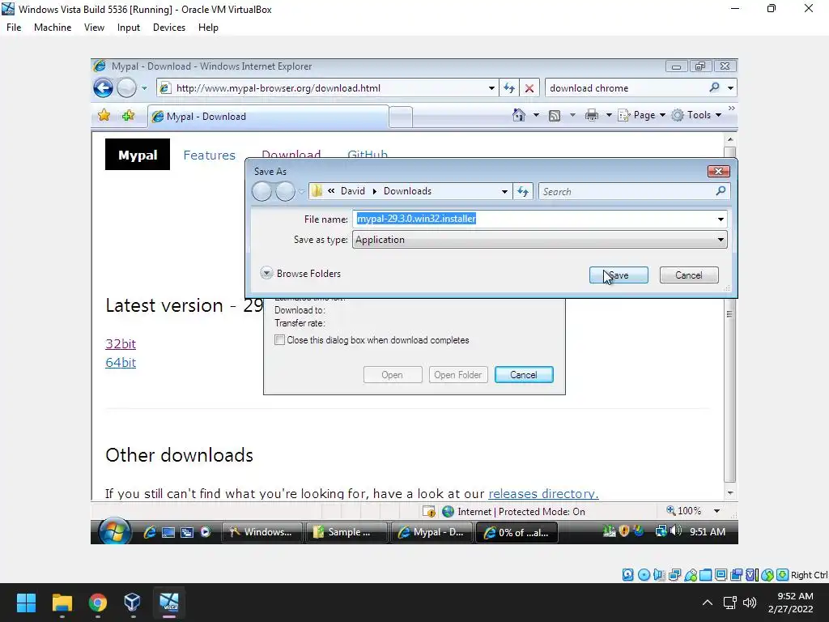The height and width of the screenshot is (622, 829).
Task: Click the Vista Start orb
Action: (x=114, y=531)
